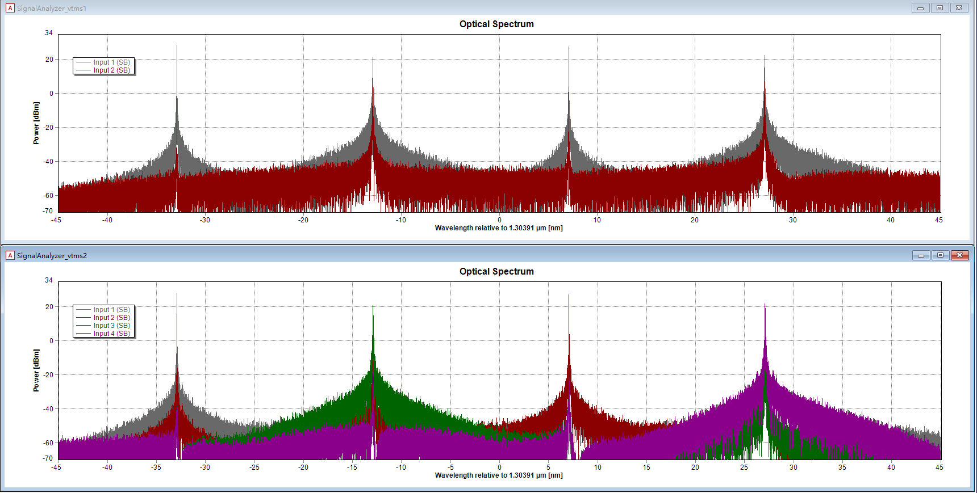The width and height of the screenshot is (977, 493).
Task: Click the top plot wavelength axis label
Action: coord(499,228)
